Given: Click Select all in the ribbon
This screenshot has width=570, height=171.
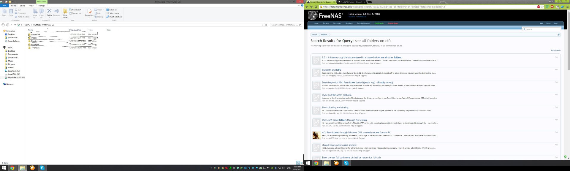Looking at the screenshot, I should click(113, 10).
